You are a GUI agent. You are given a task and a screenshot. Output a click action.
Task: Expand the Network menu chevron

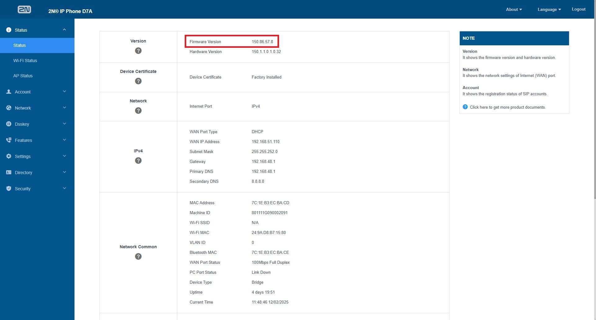point(64,107)
